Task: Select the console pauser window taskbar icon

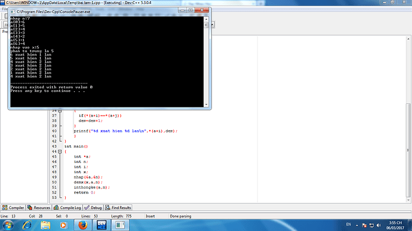Action: click(x=120, y=225)
